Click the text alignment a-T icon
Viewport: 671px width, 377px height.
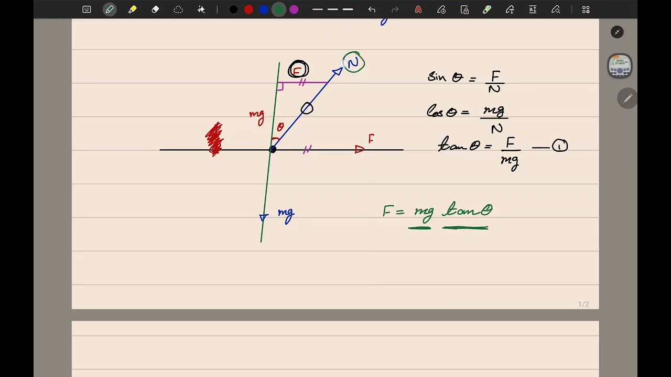click(x=533, y=9)
